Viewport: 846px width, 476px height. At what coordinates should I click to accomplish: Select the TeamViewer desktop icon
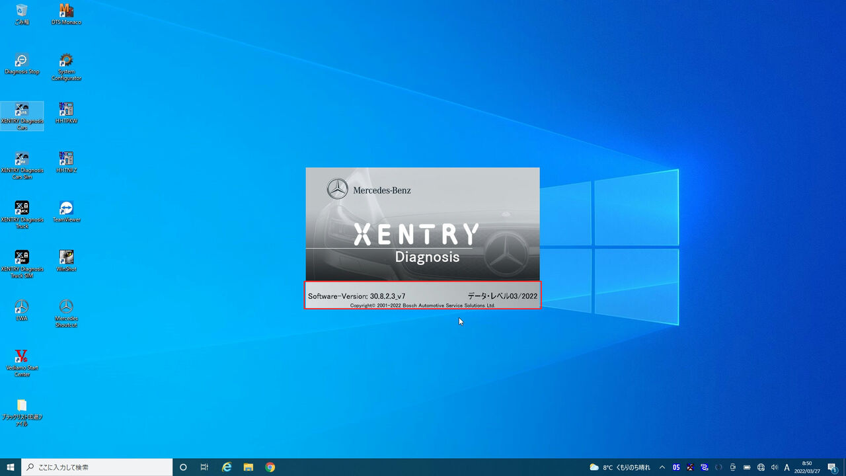tap(66, 212)
